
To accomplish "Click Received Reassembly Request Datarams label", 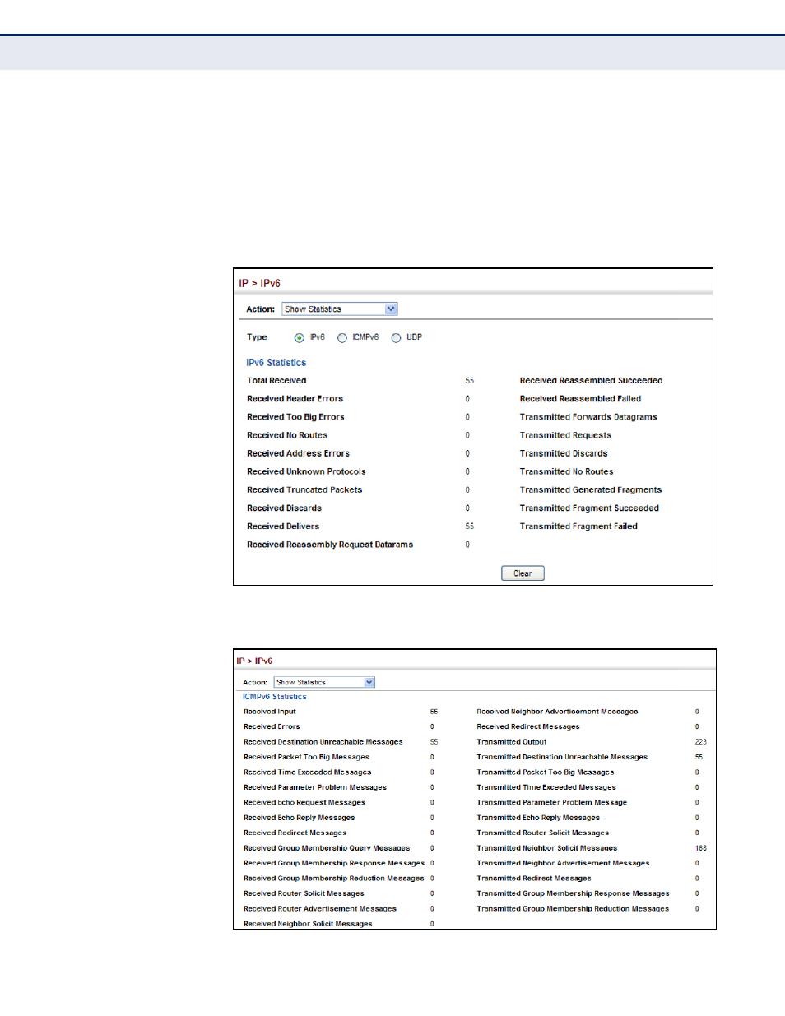I will pos(330,545).
